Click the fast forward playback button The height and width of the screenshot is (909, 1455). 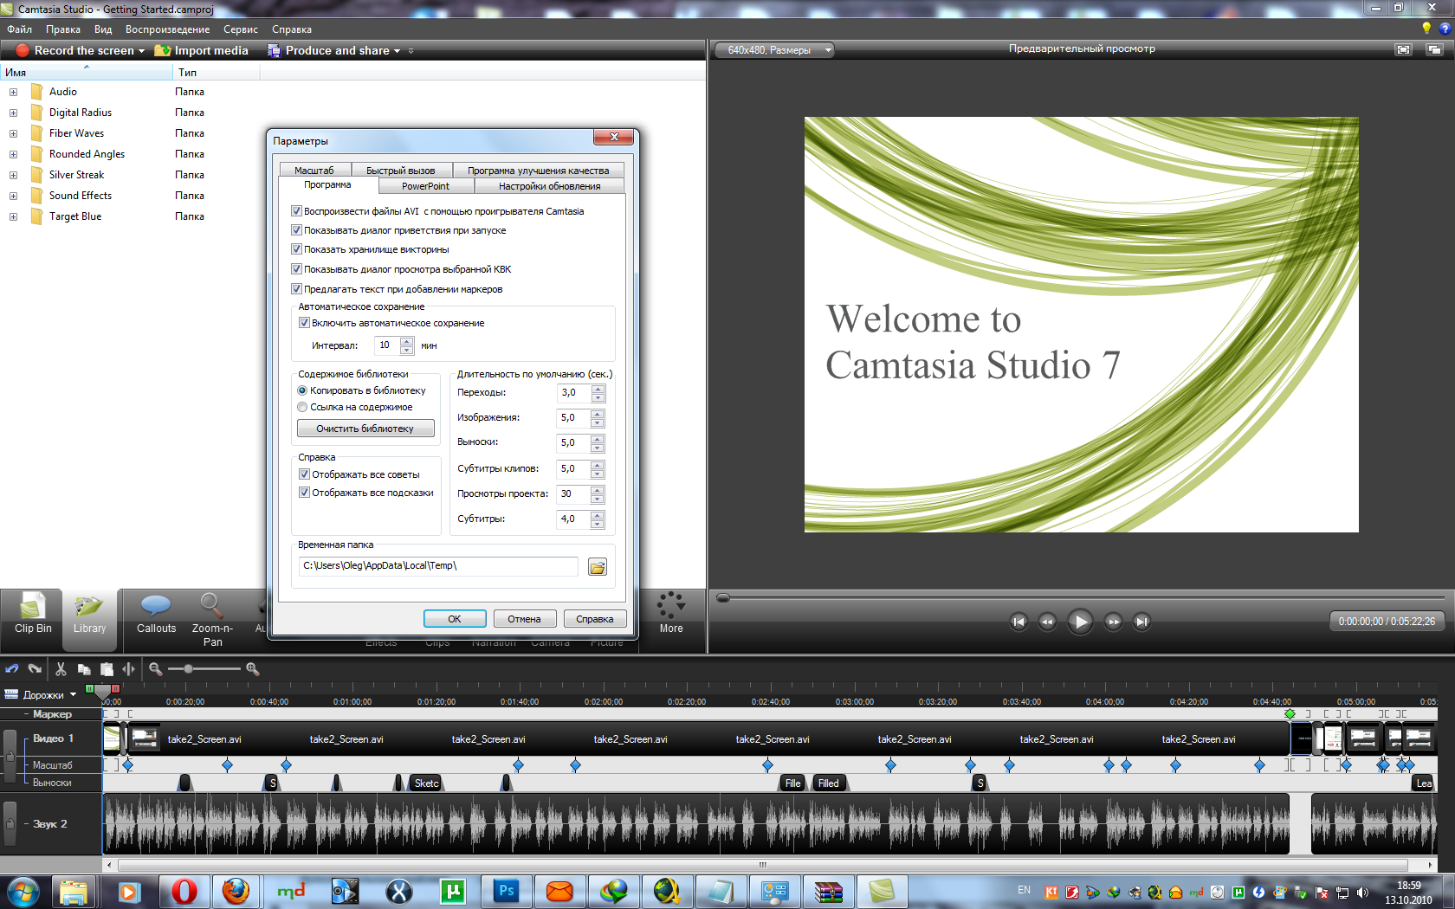tap(1113, 622)
